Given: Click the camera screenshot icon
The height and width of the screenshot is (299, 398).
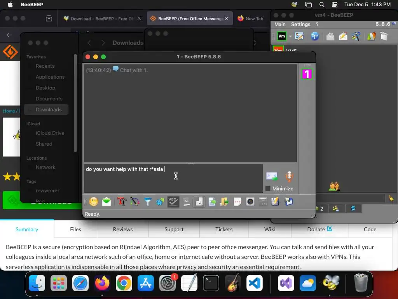Looking at the screenshot, I should tap(250, 202).
